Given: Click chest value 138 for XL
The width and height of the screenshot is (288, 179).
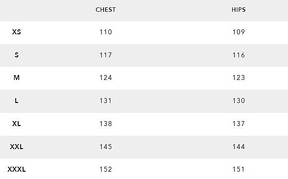Looking at the screenshot, I should (105, 124).
